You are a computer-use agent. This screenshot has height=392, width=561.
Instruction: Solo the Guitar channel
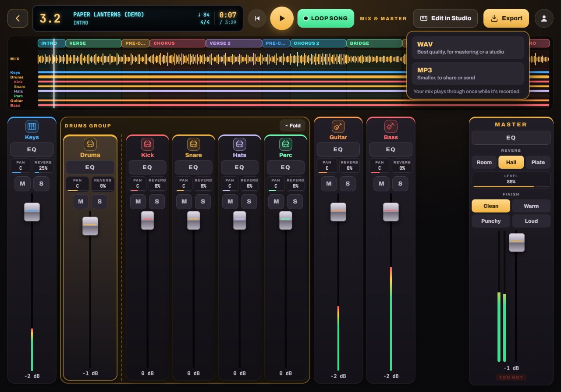348,184
